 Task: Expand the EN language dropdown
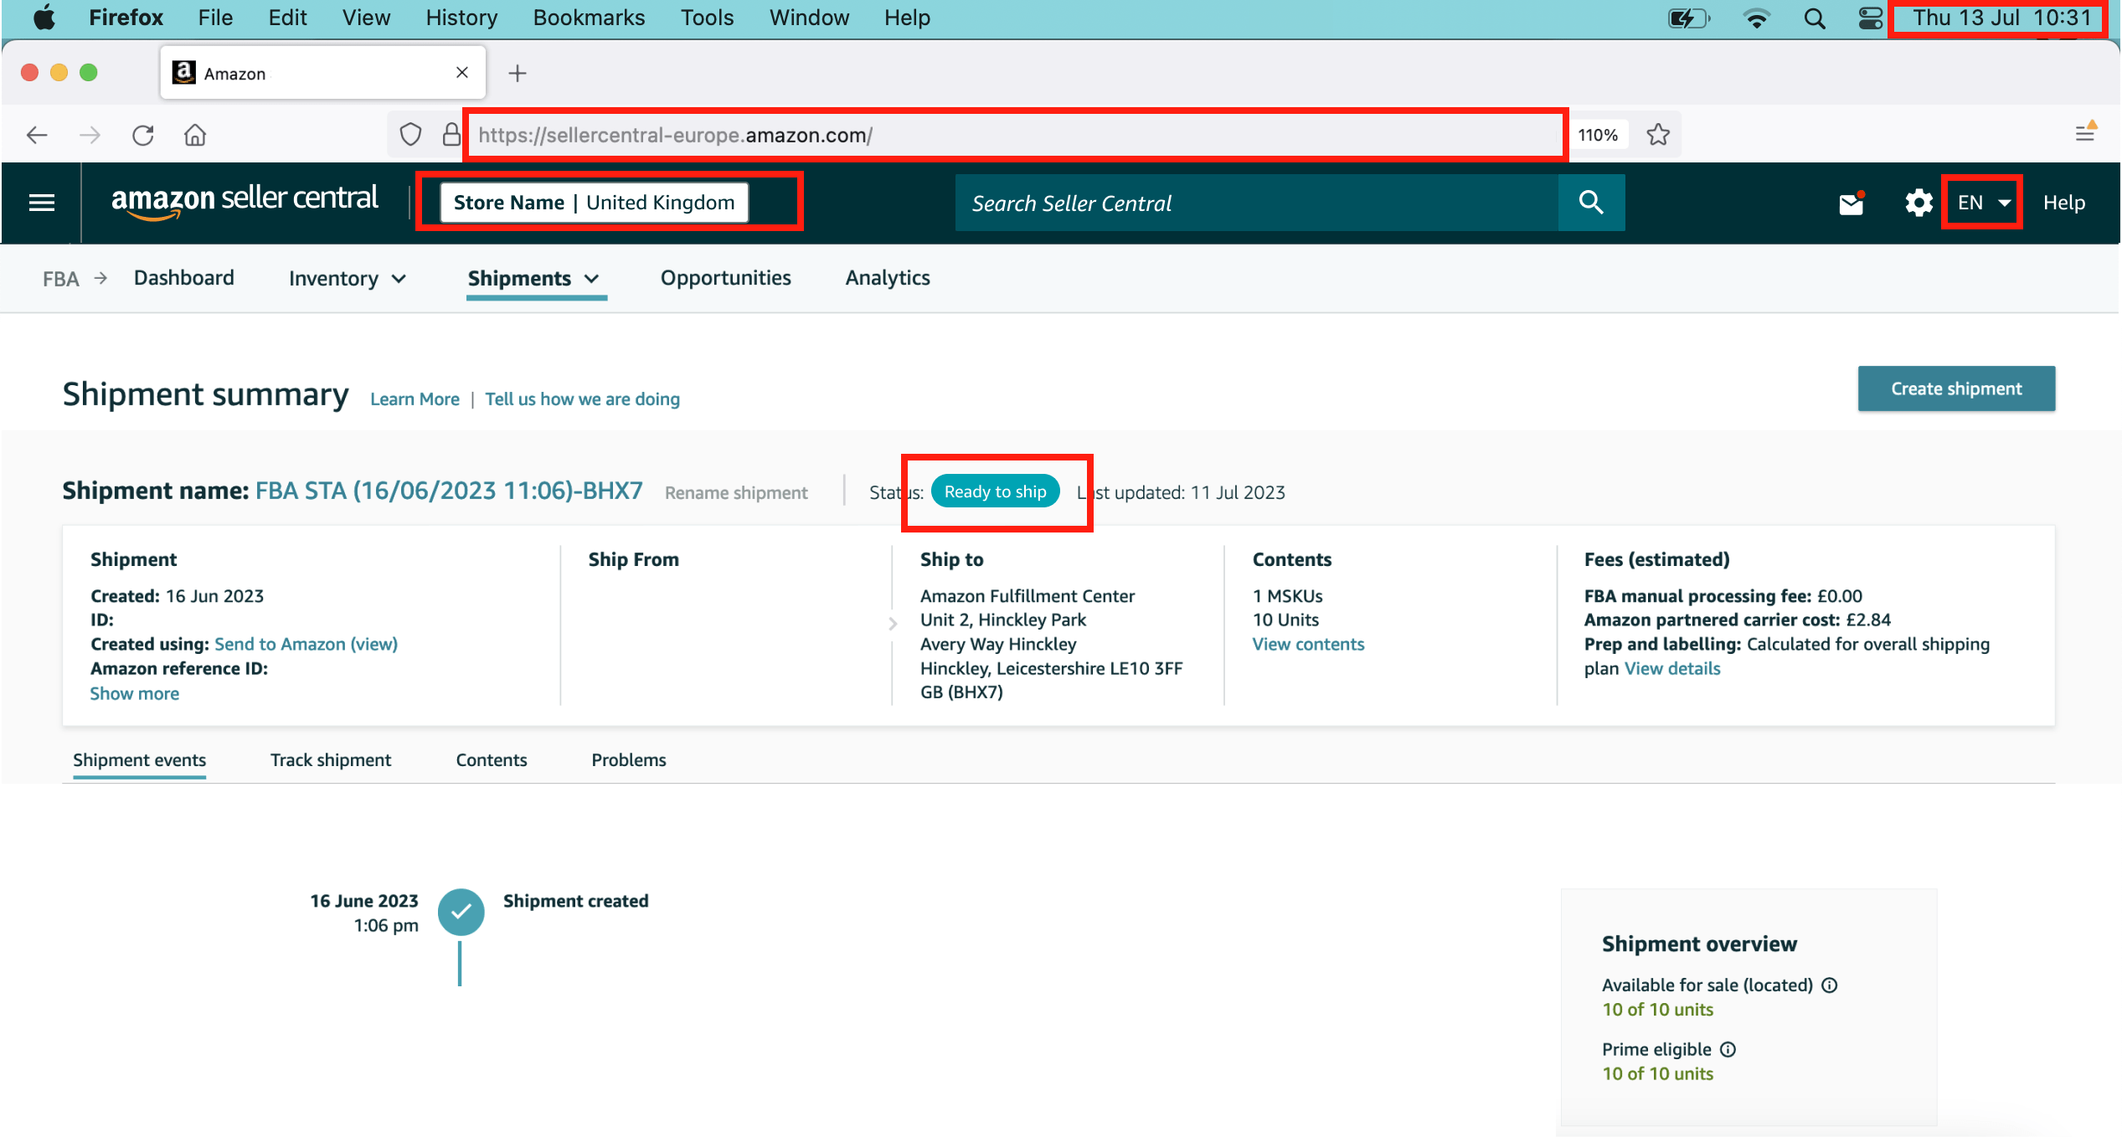[x=1983, y=203]
